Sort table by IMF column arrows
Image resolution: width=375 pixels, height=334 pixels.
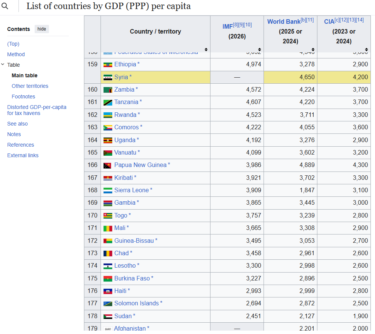(x=259, y=49)
